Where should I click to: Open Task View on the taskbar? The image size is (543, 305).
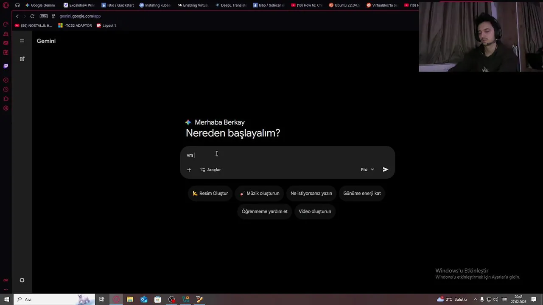[102, 299]
